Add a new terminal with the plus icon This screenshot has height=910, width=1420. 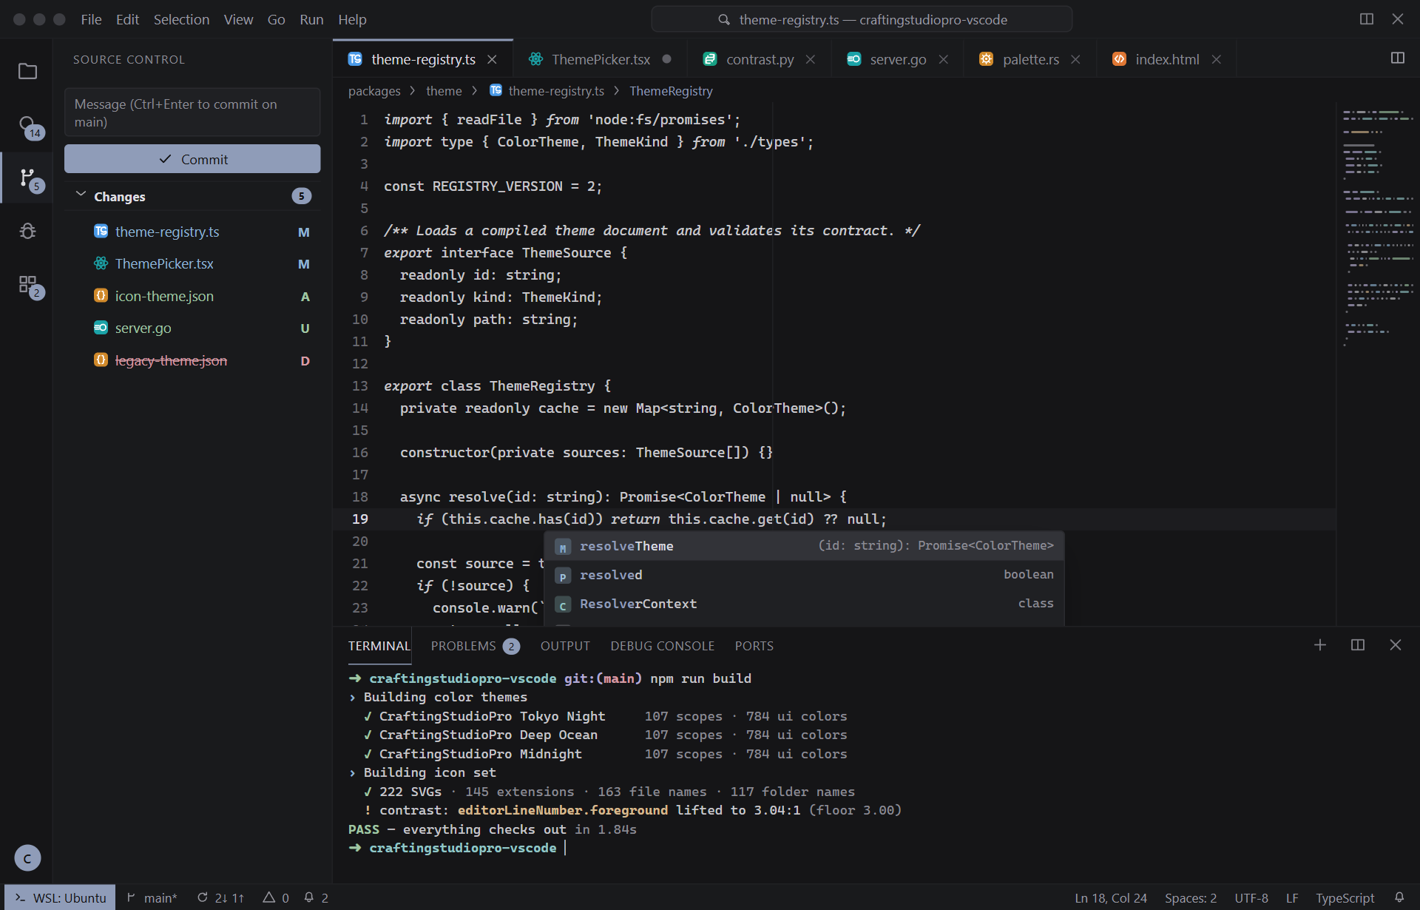point(1320,645)
